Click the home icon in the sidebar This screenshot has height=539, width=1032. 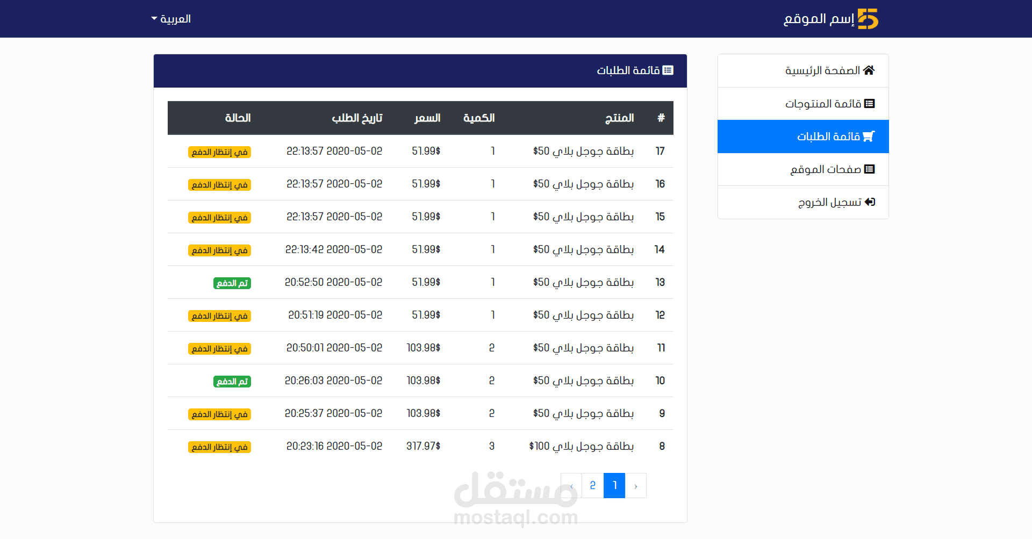pos(869,70)
